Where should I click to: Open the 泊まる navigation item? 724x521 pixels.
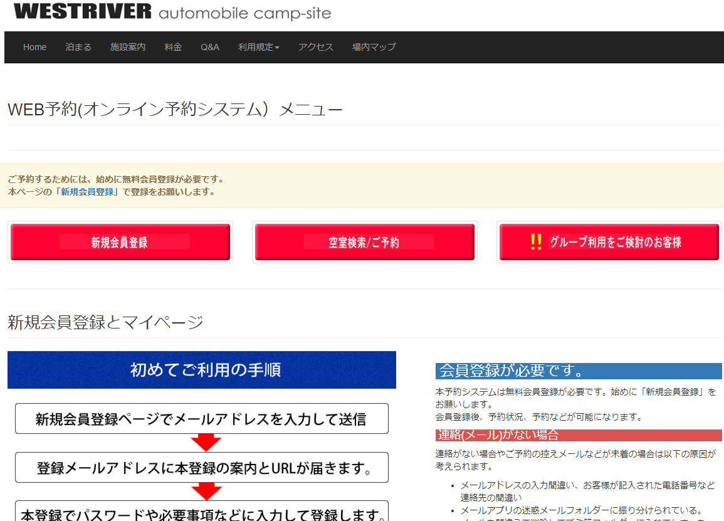[78, 47]
